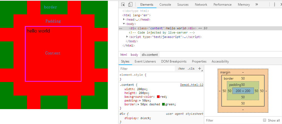282x124 pixels.
Task: Activate the inspect element picker icon
Action: (123, 5)
